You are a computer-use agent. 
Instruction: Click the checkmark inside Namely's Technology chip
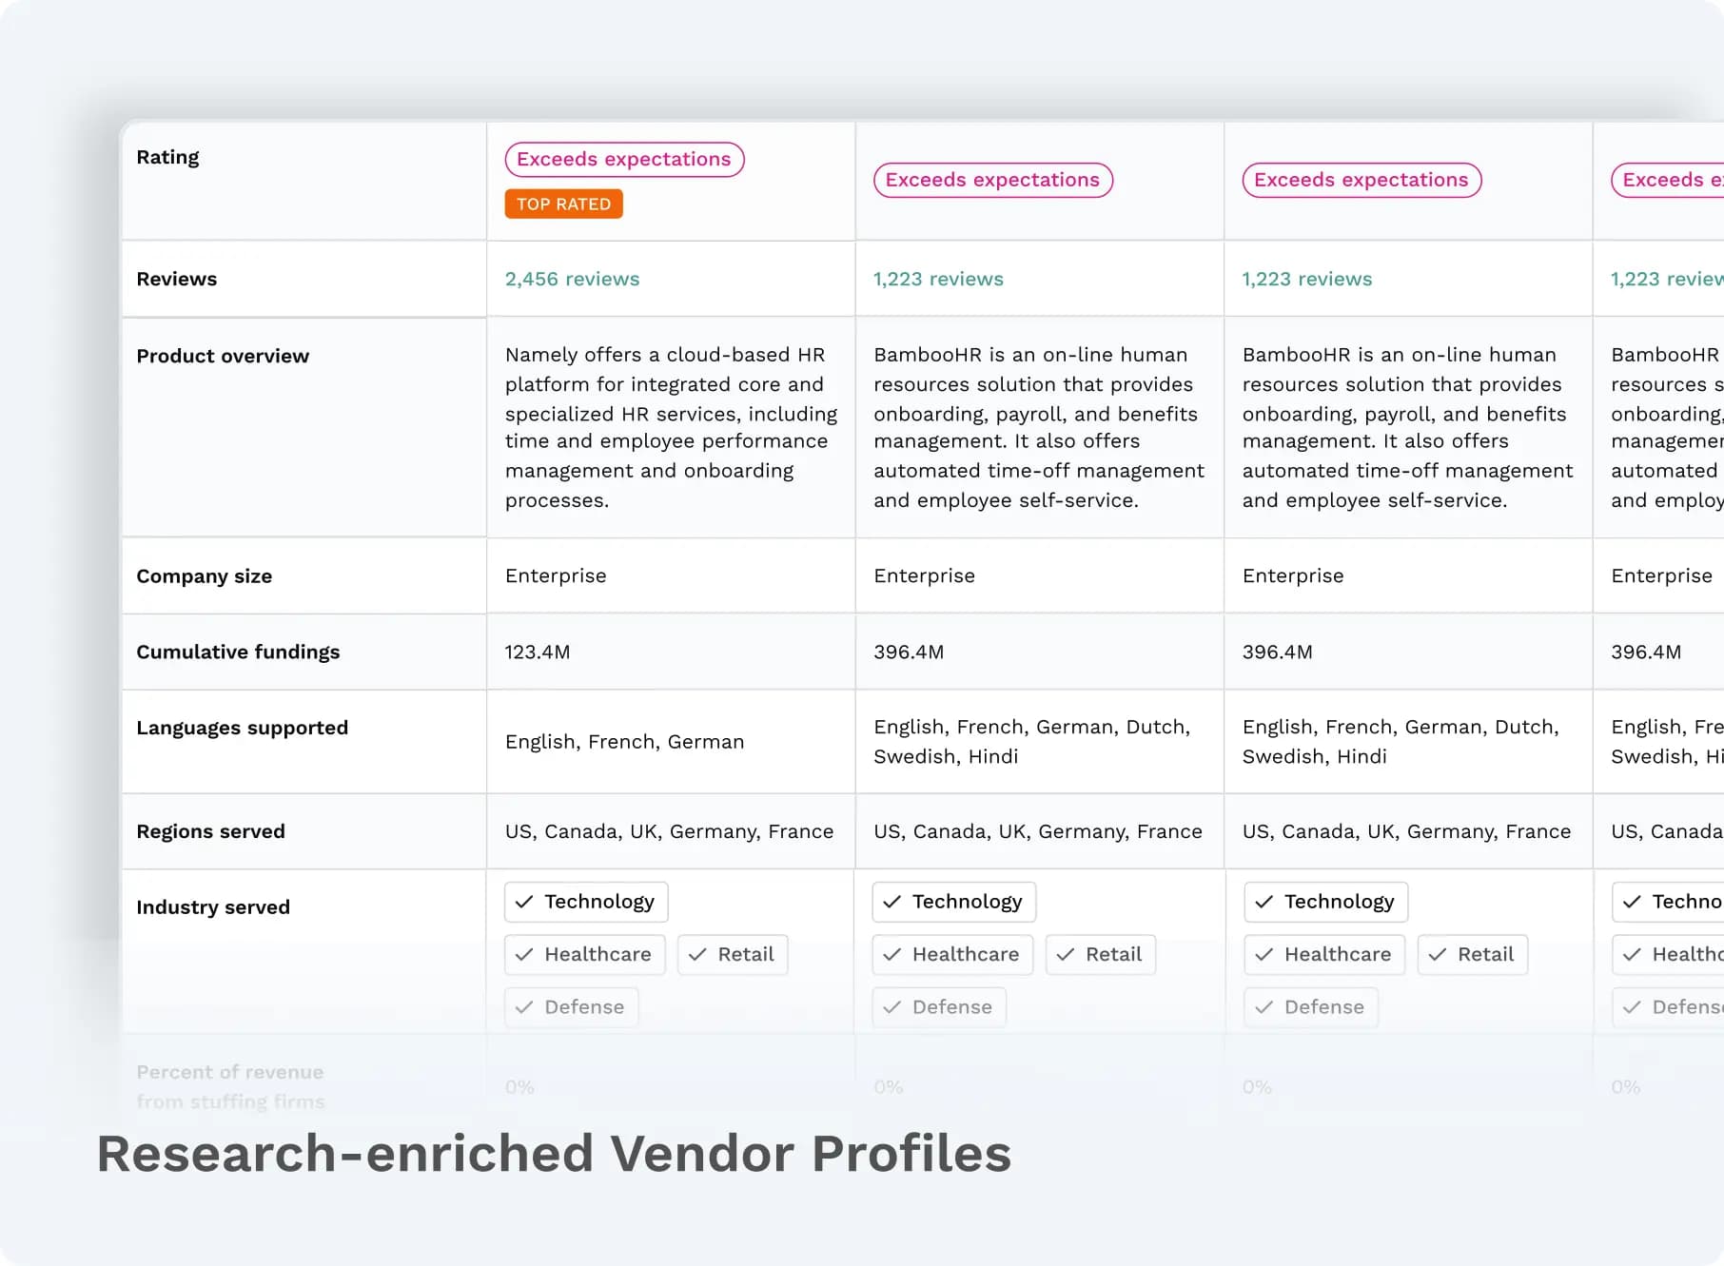coord(524,901)
